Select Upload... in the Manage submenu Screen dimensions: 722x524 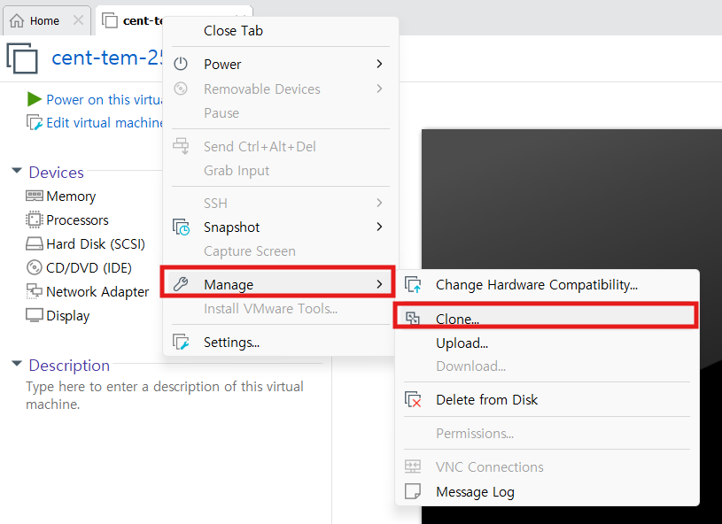547,343
